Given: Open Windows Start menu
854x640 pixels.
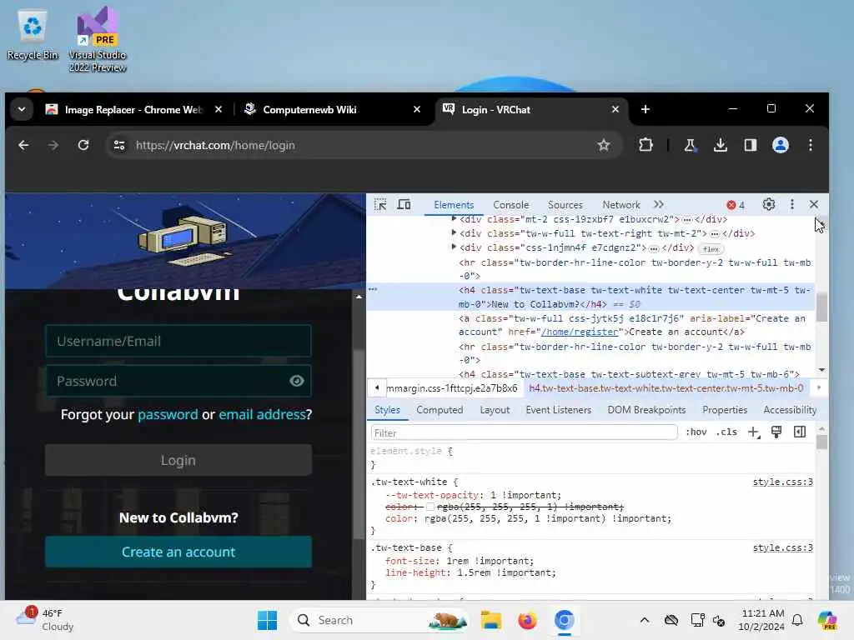Looking at the screenshot, I should tap(267, 620).
